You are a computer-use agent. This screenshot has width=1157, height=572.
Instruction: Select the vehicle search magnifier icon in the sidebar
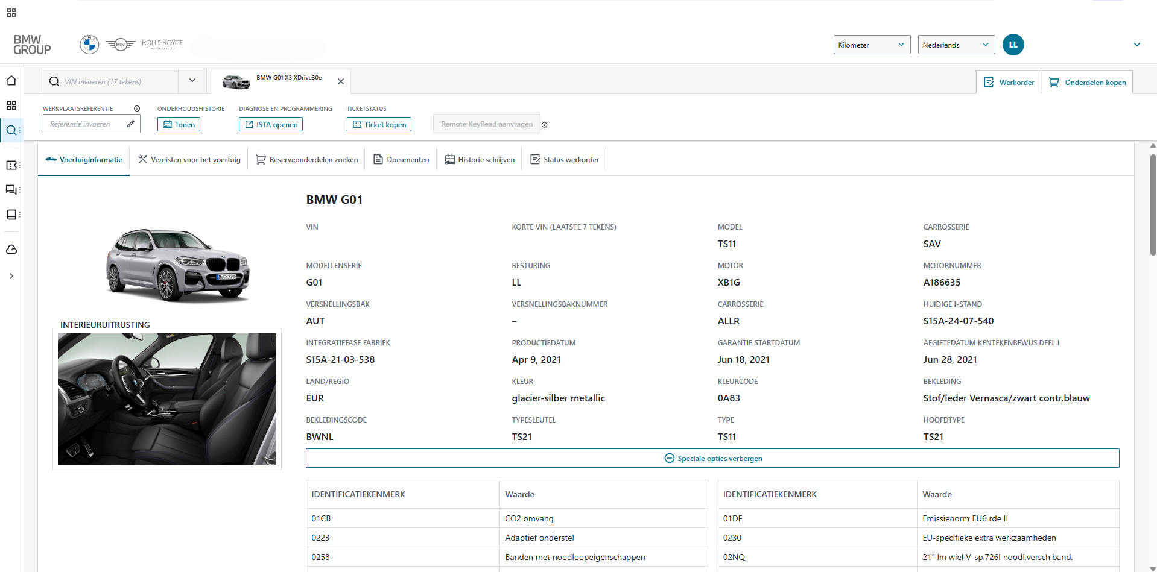(11, 130)
